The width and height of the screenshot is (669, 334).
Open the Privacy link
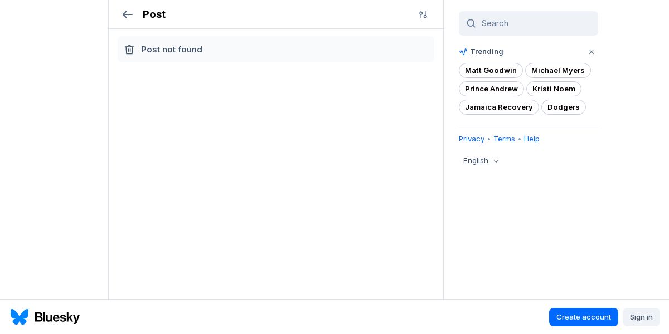click(472, 139)
